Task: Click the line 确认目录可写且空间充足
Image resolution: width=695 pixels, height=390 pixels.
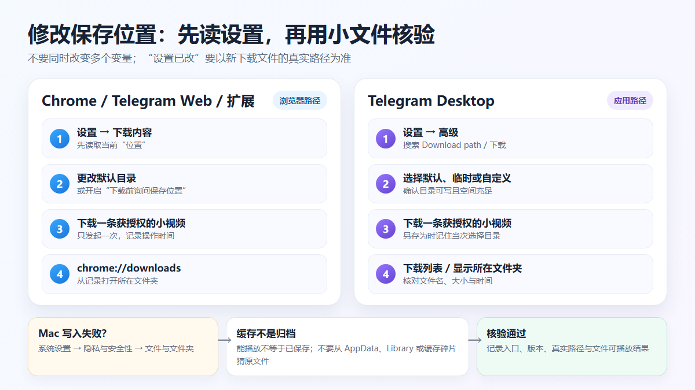Action: click(448, 191)
